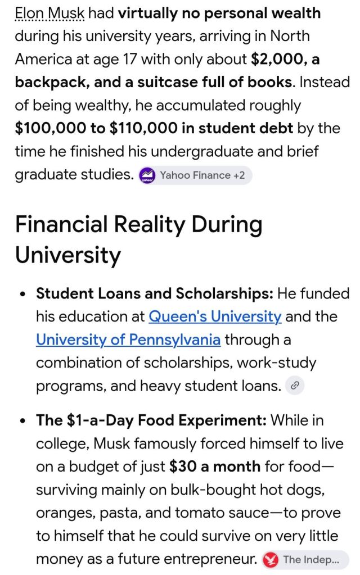Click bold $100,000 to $110,000 student debt text

click(x=154, y=128)
